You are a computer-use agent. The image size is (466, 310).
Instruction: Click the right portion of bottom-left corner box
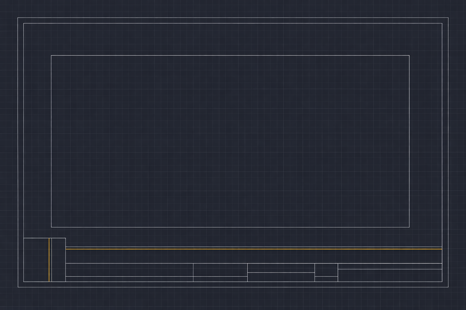(x=59, y=260)
